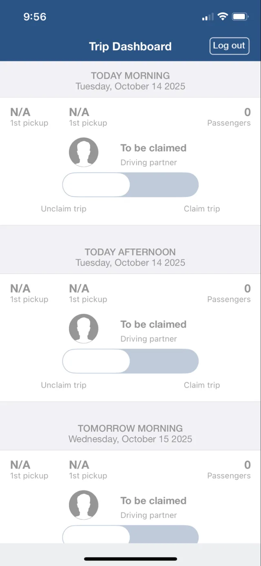Toggle the Today Afternoon claim trip switch
The image size is (261, 566).
(x=130, y=361)
